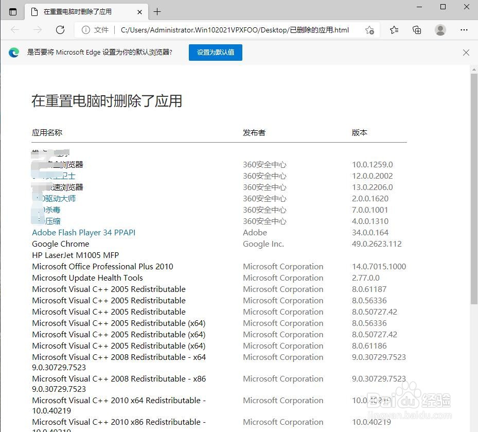478x432 pixels.
Task: Click the 应用名称 column header
Action: coord(47,133)
